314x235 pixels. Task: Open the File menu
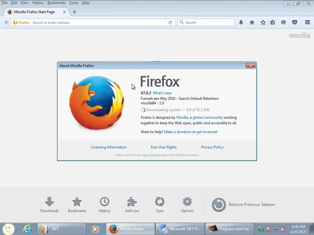pos(4,3)
